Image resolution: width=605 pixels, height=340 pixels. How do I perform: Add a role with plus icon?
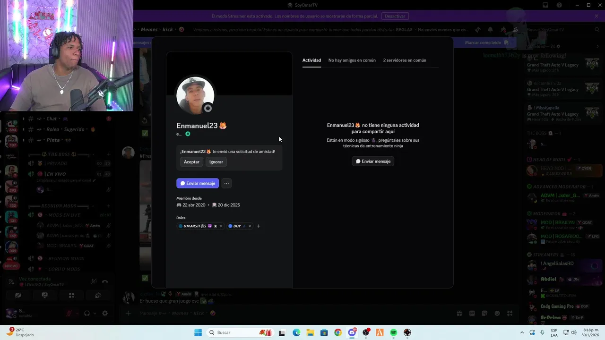[259, 226]
